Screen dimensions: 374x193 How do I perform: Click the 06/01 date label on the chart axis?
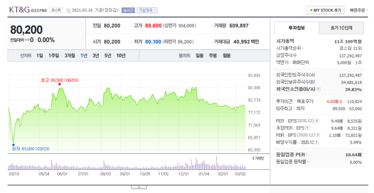[62, 174]
